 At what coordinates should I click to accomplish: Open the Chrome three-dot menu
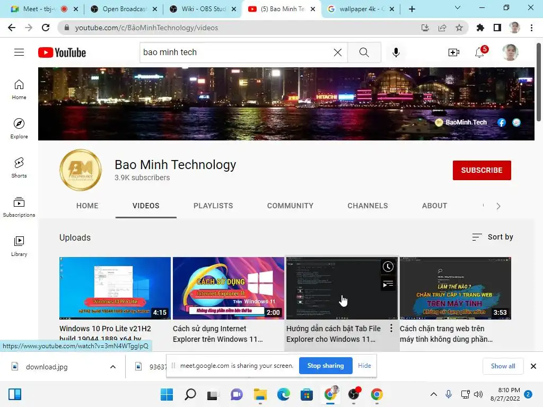(x=531, y=28)
